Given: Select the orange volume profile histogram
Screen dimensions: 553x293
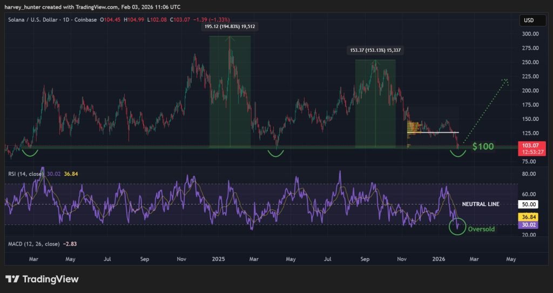Looking at the screenshot, I should pos(415,128).
